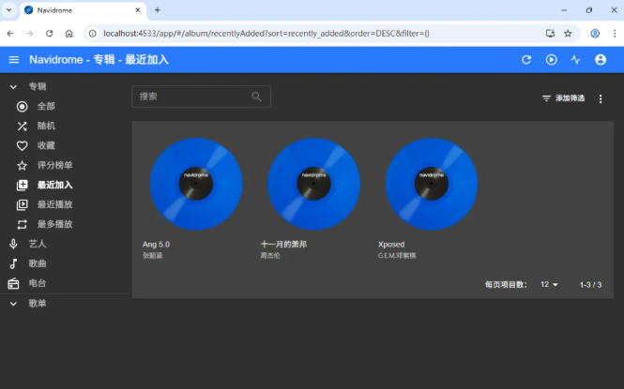Click the Ang 5.0 album cover
624x389 pixels.
point(196,184)
